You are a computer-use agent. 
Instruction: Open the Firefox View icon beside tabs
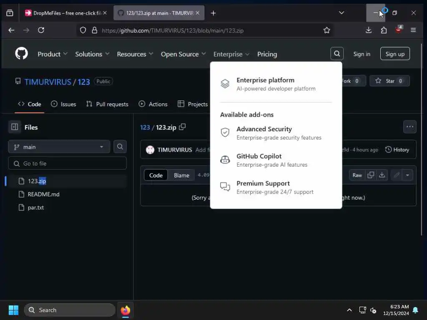point(10,13)
